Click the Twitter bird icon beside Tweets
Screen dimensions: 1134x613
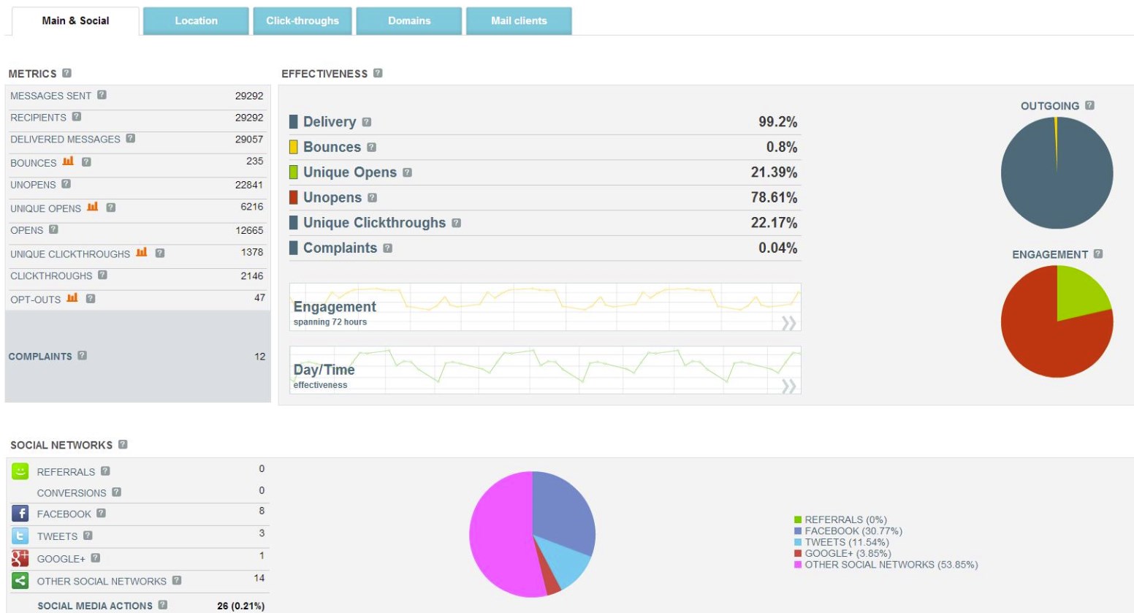(20, 536)
